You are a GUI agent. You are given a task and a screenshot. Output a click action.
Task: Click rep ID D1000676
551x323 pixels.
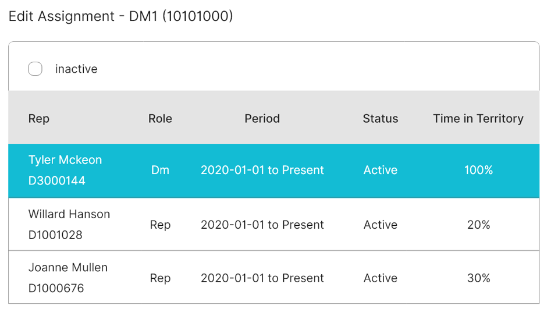[x=56, y=288]
